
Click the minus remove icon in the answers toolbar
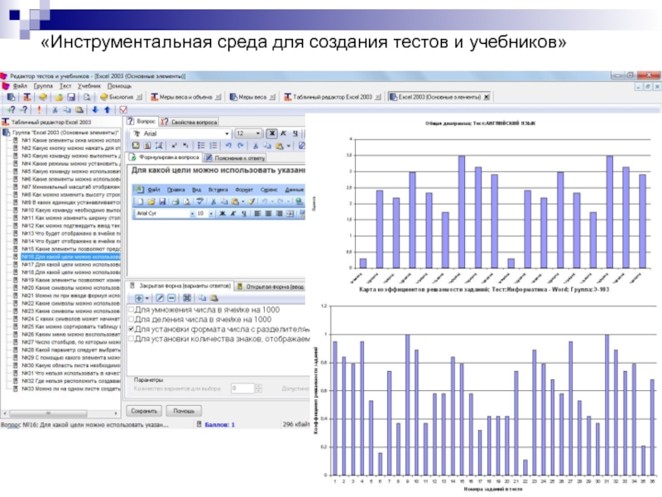coord(171,298)
